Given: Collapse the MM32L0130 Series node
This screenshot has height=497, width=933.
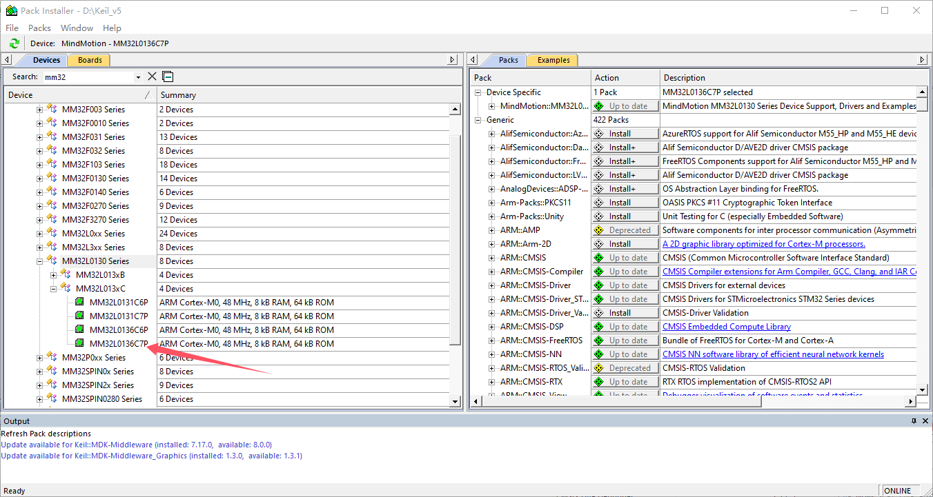Looking at the screenshot, I should click(39, 261).
